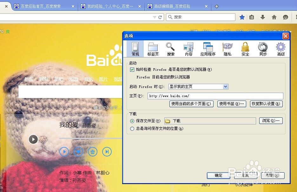Open 网页 link on Baidu page
This screenshot has height=192, width=297.
pos(43,79)
